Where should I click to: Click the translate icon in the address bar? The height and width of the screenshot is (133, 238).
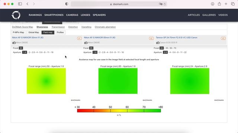[161, 4]
